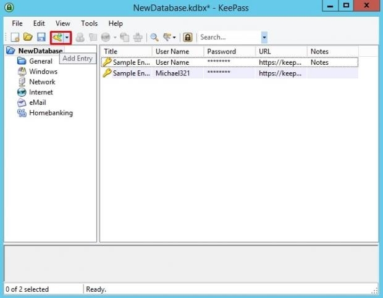The image size is (383, 298).
Task: Select the Sample Entry for Michael321
Action: tap(230, 73)
